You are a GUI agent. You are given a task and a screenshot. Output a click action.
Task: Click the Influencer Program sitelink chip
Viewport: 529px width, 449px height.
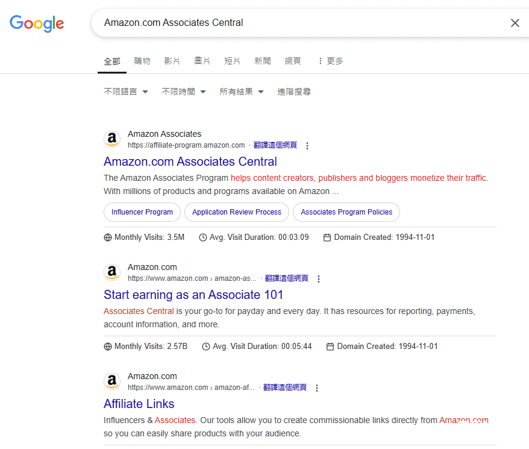(142, 212)
